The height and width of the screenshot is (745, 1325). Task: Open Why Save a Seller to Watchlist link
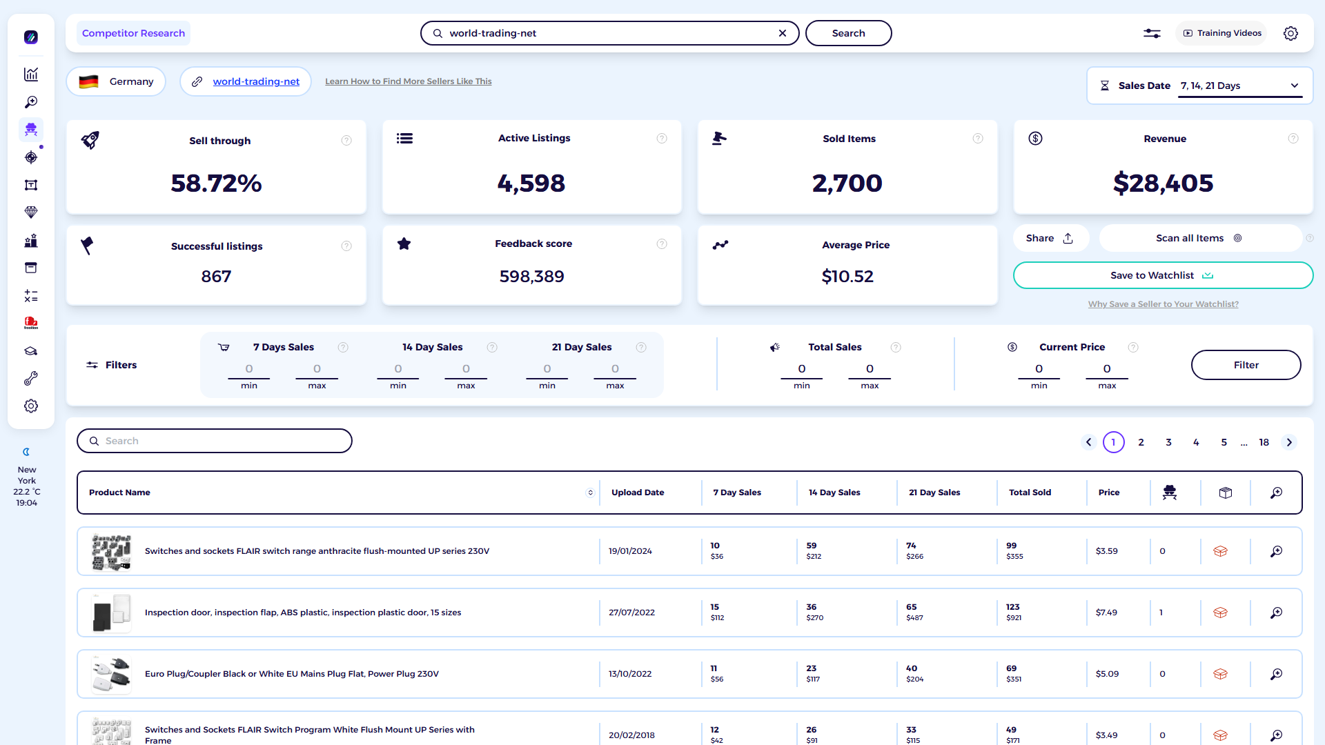click(x=1163, y=304)
